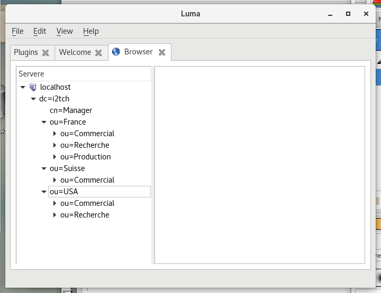381x293 pixels.
Task: Collapse the localhost server node
Action: click(22, 87)
